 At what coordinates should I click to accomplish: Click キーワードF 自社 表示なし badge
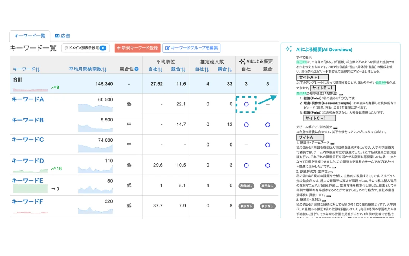click(x=246, y=206)
